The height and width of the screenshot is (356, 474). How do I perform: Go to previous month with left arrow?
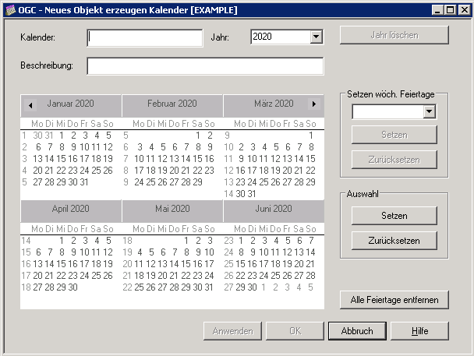pos(30,105)
